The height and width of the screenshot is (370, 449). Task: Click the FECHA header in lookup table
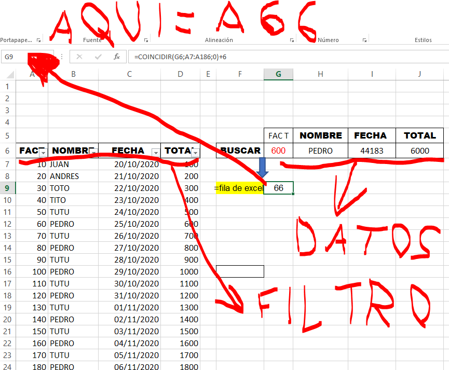[372, 135]
